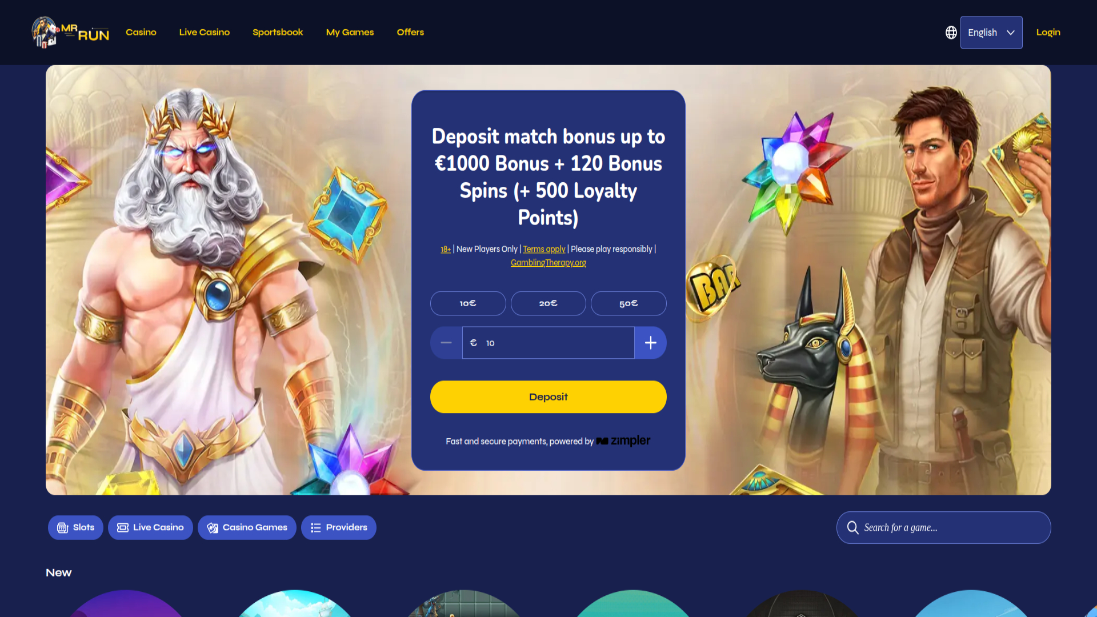Select the Casino Games category chip
This screenshot has width=1097, height=617.
point(247,527)
